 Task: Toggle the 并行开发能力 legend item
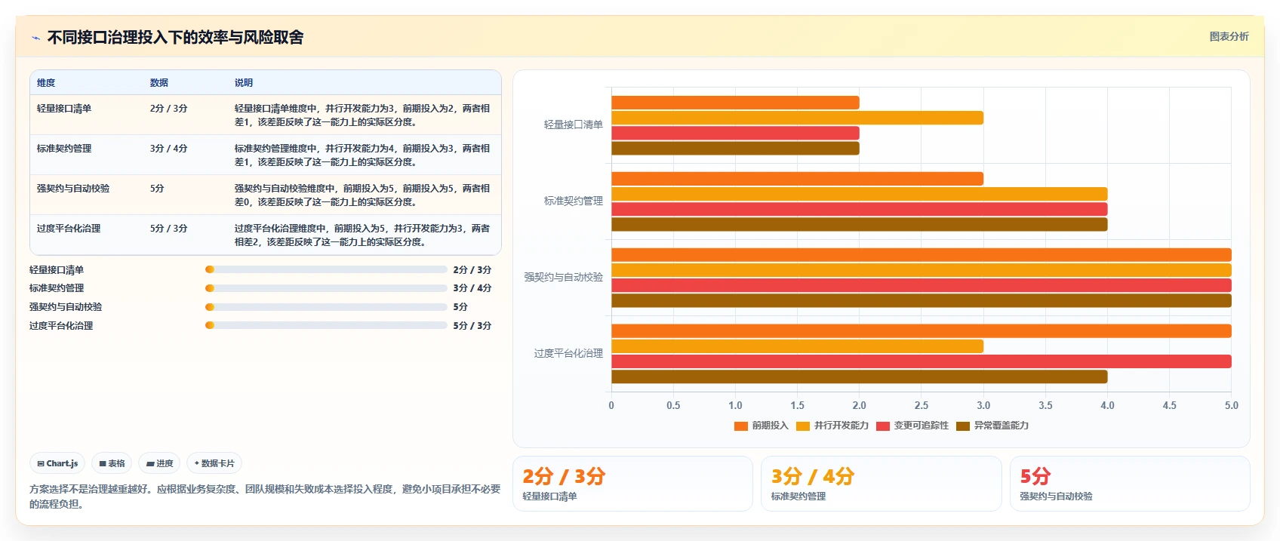pyautogui.click(x=832, y=426)
